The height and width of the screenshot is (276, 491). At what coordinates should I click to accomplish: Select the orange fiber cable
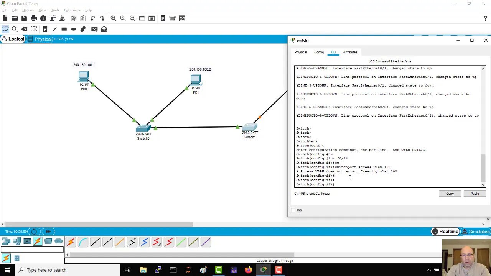coord(120,242)
